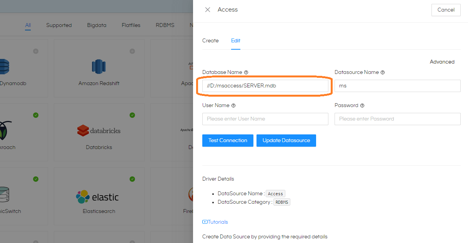Screen dimensions: 468x243
Task: Focus the Password field
Action: [398, 119]
